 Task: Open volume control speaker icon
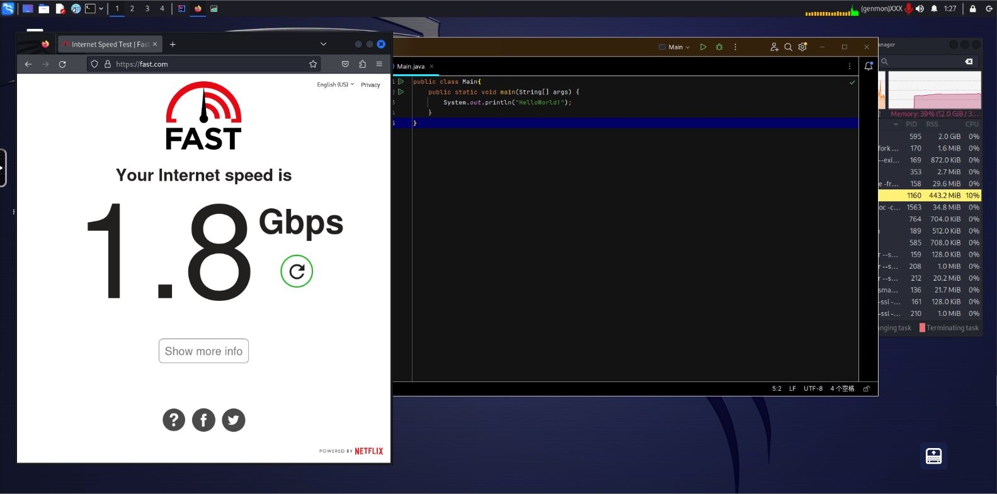[920, 9]
